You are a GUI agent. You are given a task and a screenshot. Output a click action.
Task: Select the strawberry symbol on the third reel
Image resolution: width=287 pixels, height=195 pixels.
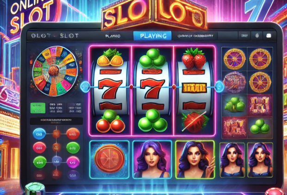[194, 58]
